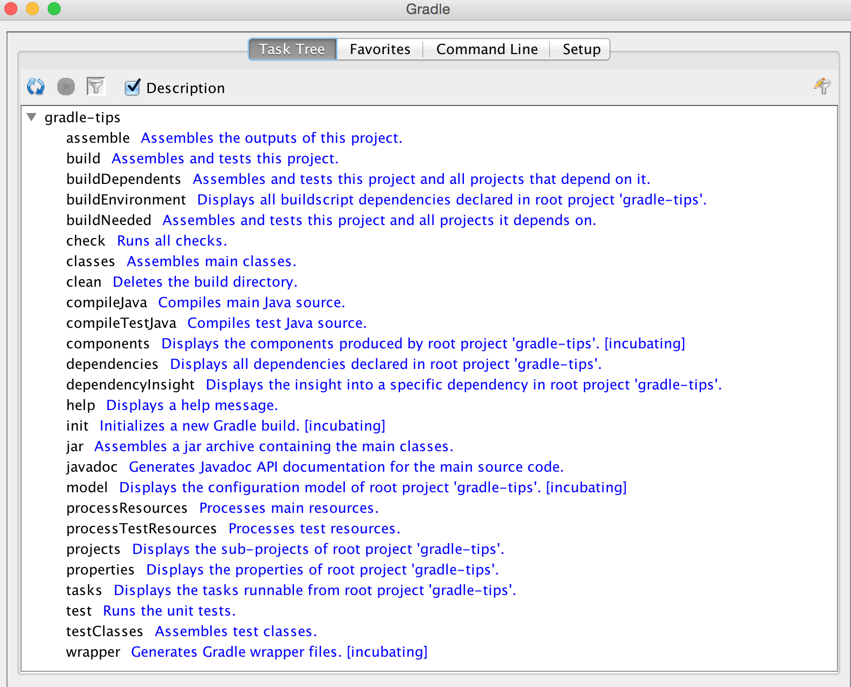The image size is (851, 687).
Task: Select the tasks task row
Action: coord(291,590)
